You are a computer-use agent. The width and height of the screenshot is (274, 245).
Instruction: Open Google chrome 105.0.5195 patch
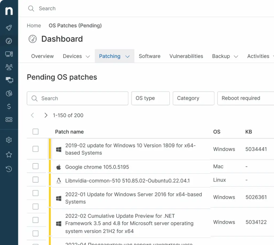coord(97,167)
